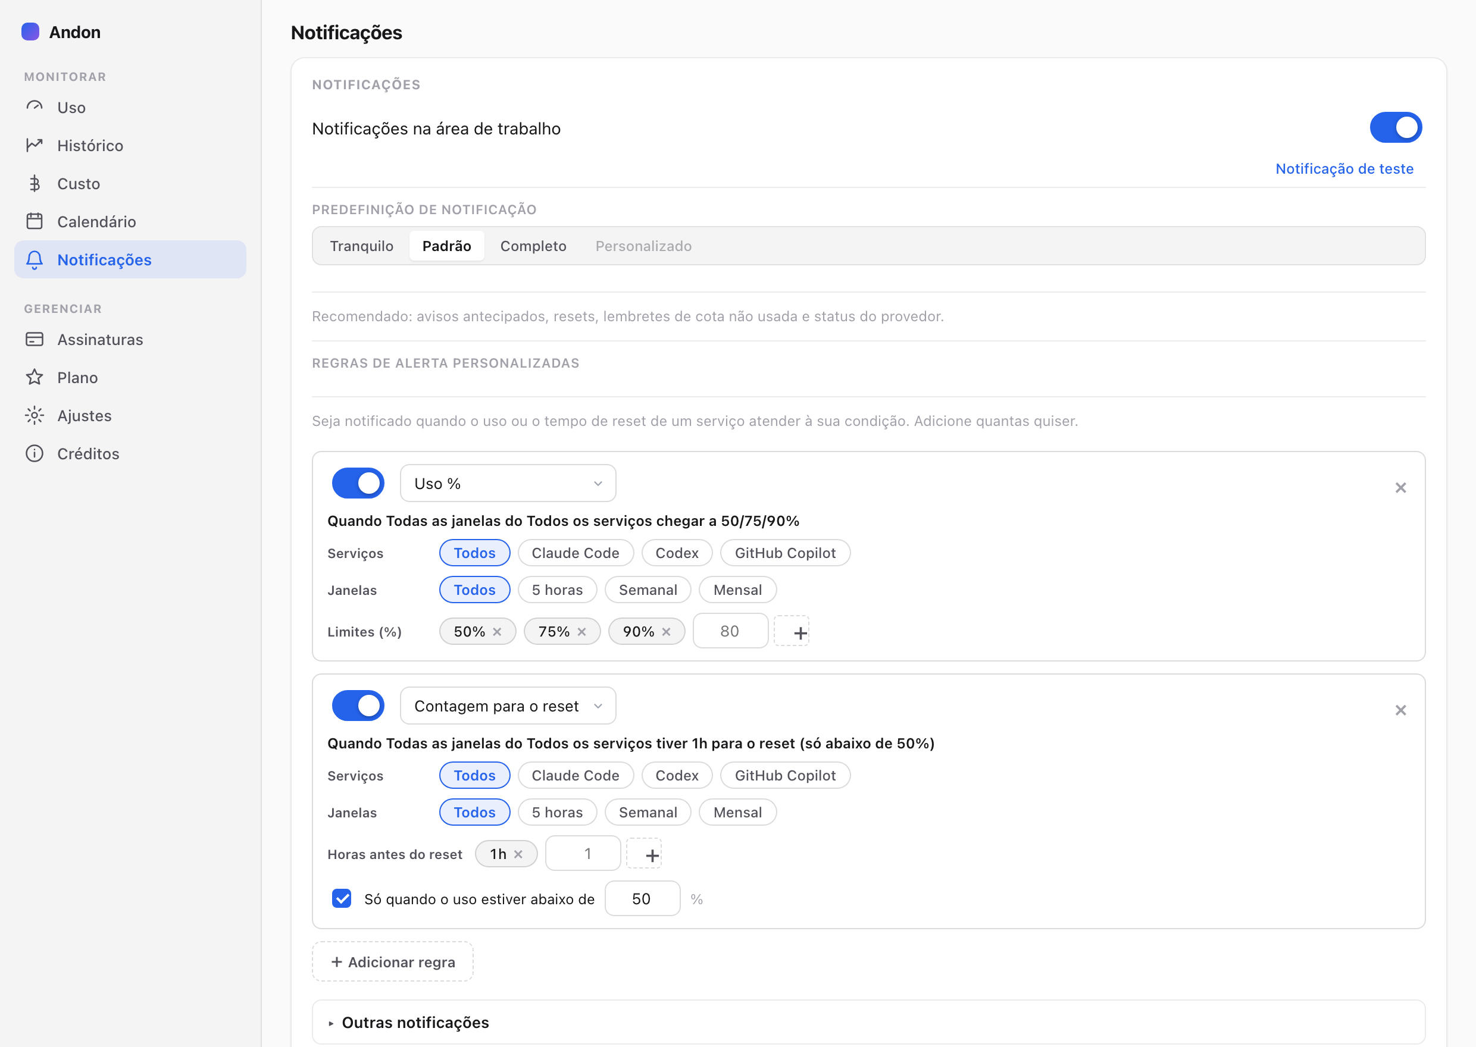Open Assinaturas card icon in sidebar
The width and height of the screenshot is (1476, 1047).
click(x=35, y=339)
